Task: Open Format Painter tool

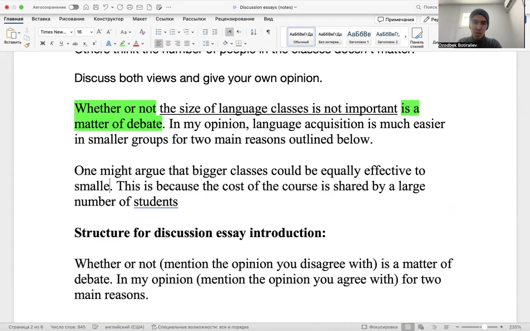Action: [x=27, y=46]
